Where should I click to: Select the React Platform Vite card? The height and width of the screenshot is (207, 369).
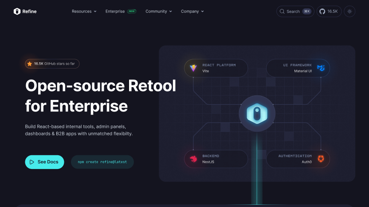pos(216,68)
